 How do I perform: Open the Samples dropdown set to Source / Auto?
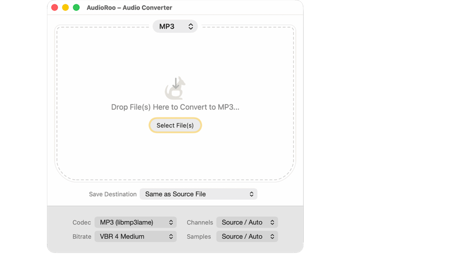click(x=247, y=236)
